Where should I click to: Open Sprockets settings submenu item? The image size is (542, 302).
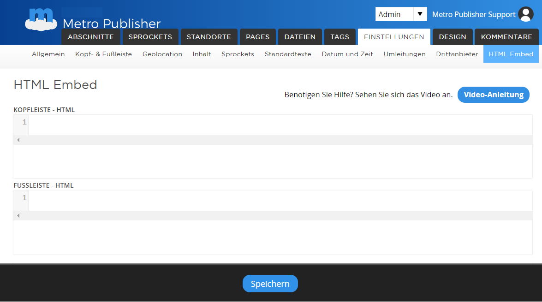(238, 54)
